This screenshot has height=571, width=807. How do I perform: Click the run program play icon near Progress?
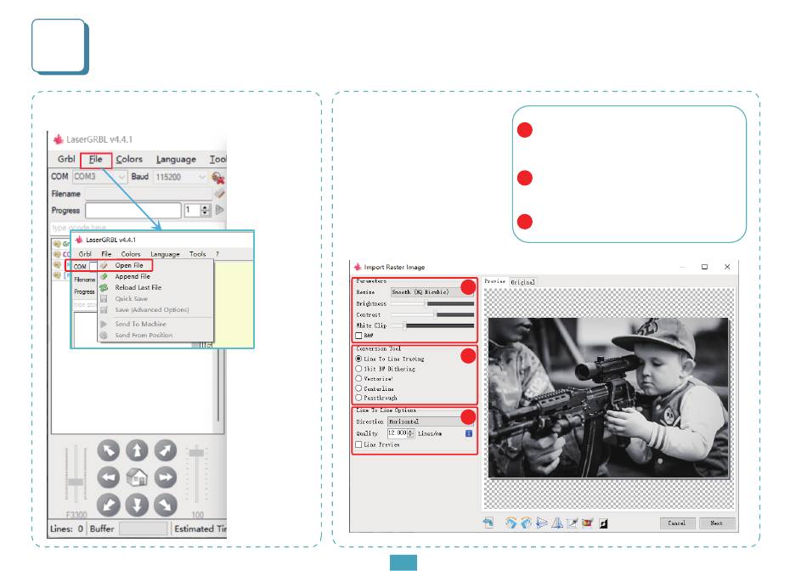220,210
